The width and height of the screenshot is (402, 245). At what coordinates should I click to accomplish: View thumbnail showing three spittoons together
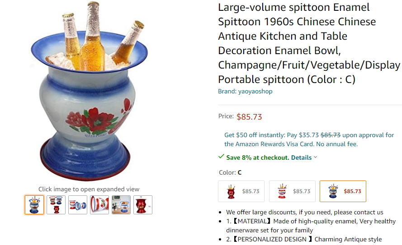[x=56, y=205]
